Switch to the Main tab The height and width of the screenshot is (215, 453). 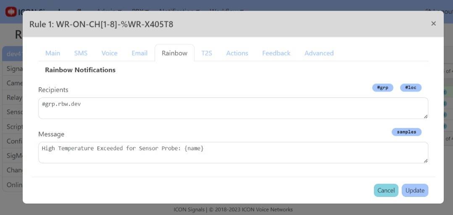(53, 53)
